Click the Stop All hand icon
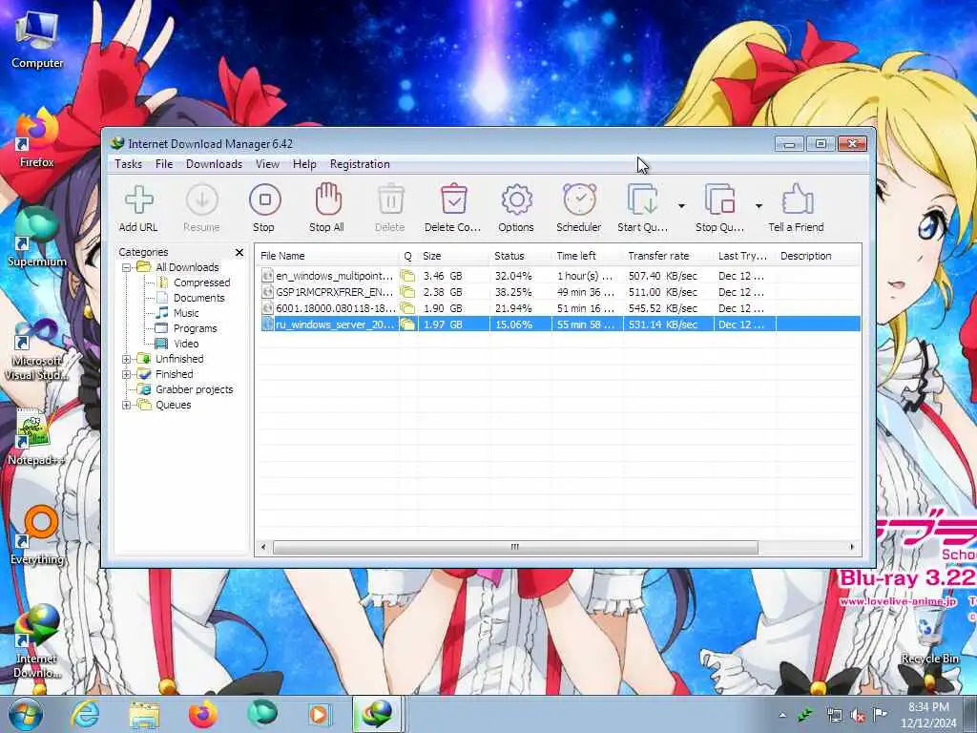 (x=328, y=199)
